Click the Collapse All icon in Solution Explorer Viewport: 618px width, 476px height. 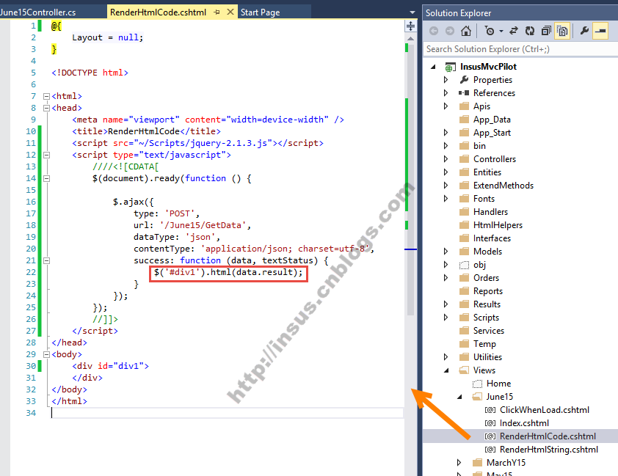pos(546,31)
